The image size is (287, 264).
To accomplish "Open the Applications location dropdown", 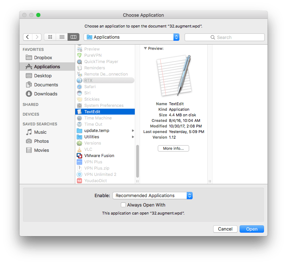I will pyautogui.click(x=131, y=37).
